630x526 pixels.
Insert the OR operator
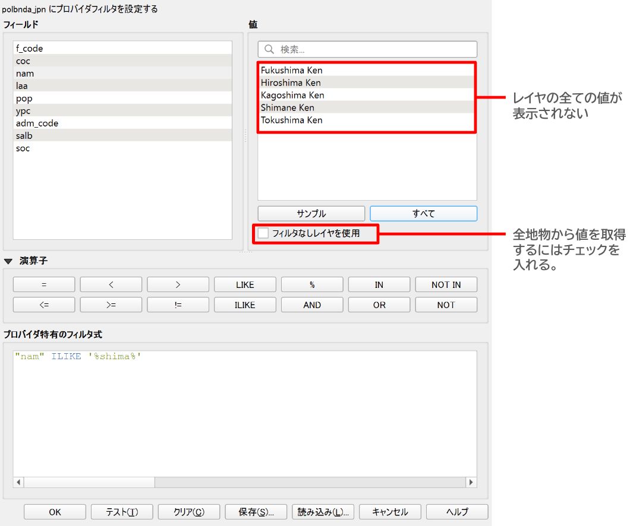click(379, 305)
